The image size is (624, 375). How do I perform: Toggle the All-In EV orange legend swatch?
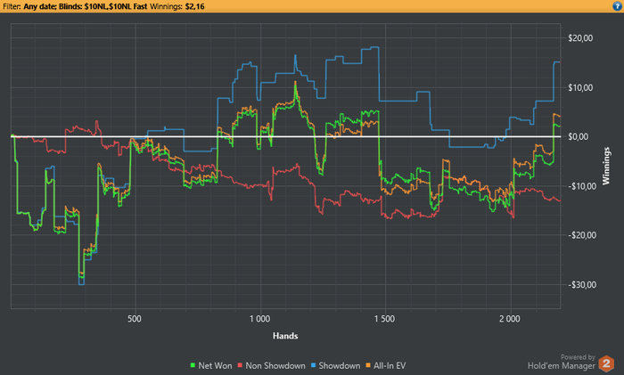(368, 365)
